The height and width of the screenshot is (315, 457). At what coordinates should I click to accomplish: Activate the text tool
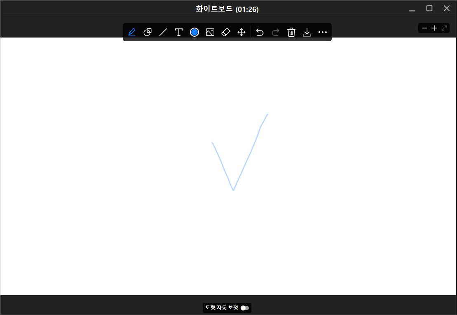(x=179, y=32)
